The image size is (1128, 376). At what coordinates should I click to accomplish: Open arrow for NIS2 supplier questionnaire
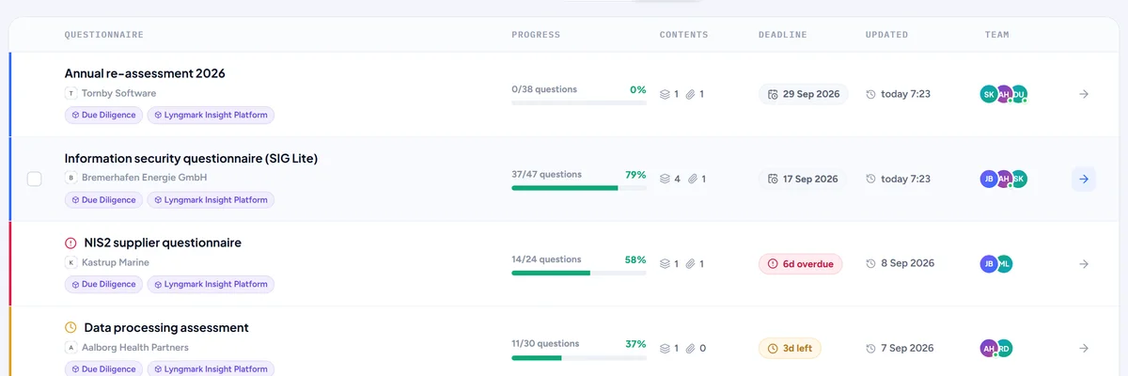[1084, 264]
